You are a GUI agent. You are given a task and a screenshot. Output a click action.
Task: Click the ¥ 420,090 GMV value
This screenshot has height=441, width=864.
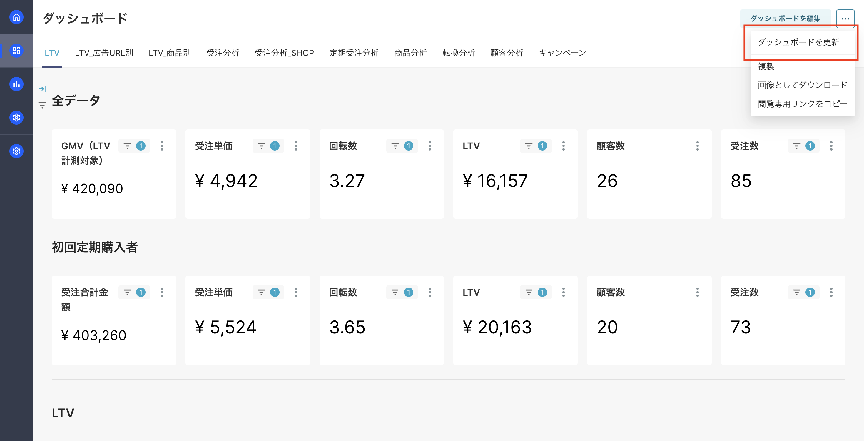click(92, 188)
